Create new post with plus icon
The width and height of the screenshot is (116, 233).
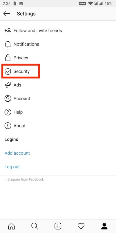[x=58, y=226]
